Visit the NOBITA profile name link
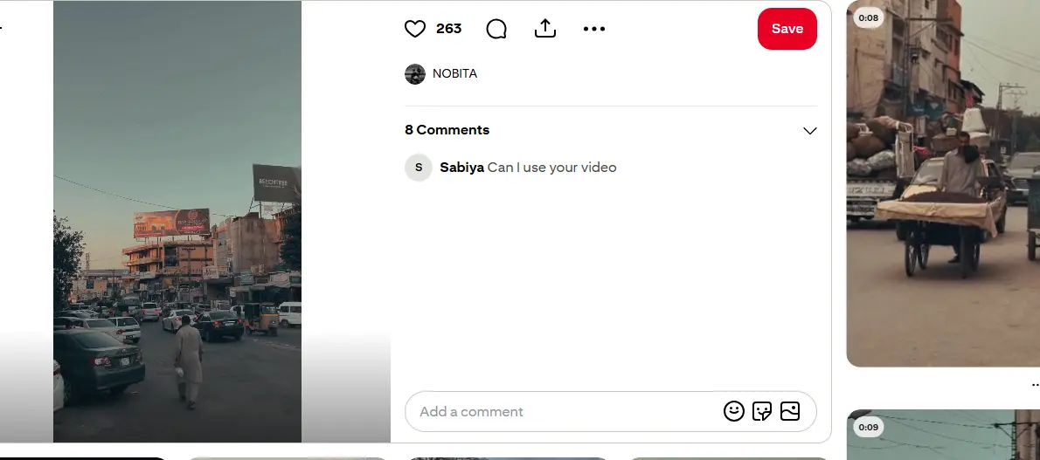The height and width of the screenshot is (460, 1040). click(x=455, y=73)
